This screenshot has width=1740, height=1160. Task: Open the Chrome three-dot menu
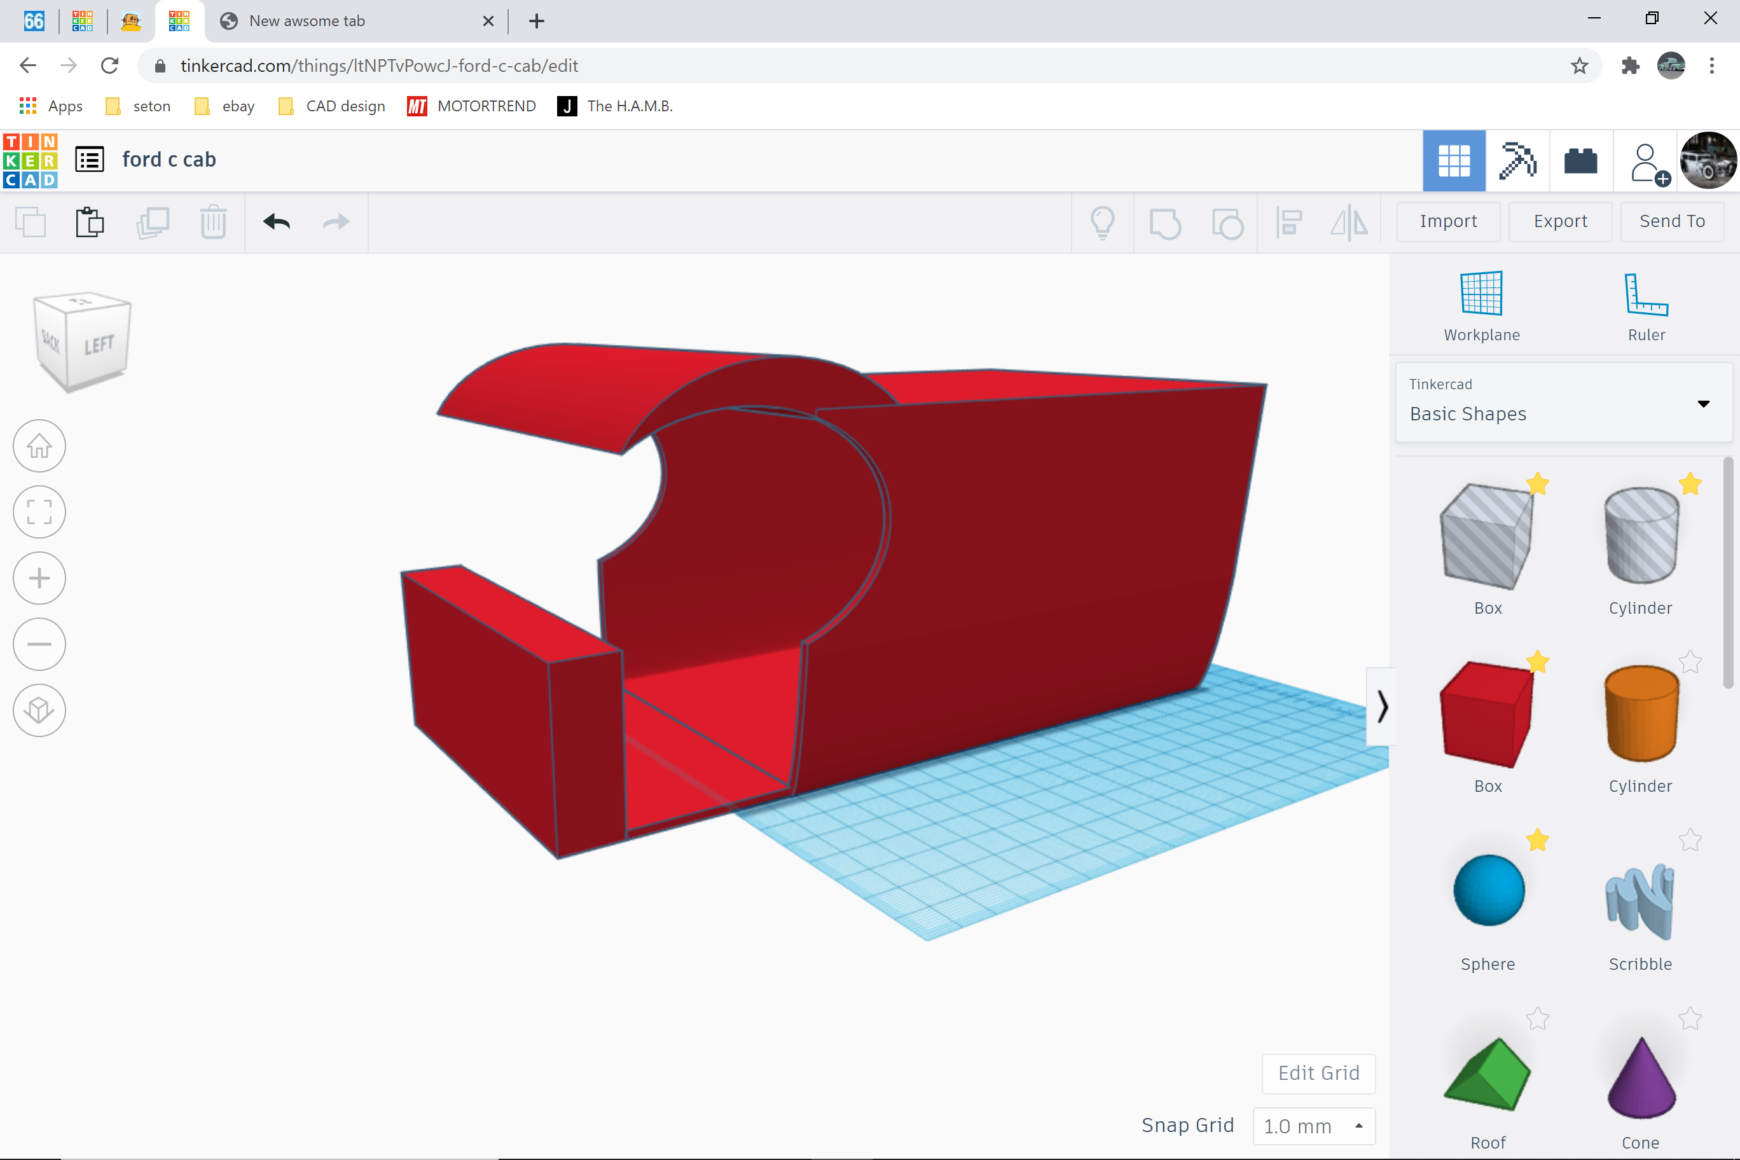(x=1711, y=66)
